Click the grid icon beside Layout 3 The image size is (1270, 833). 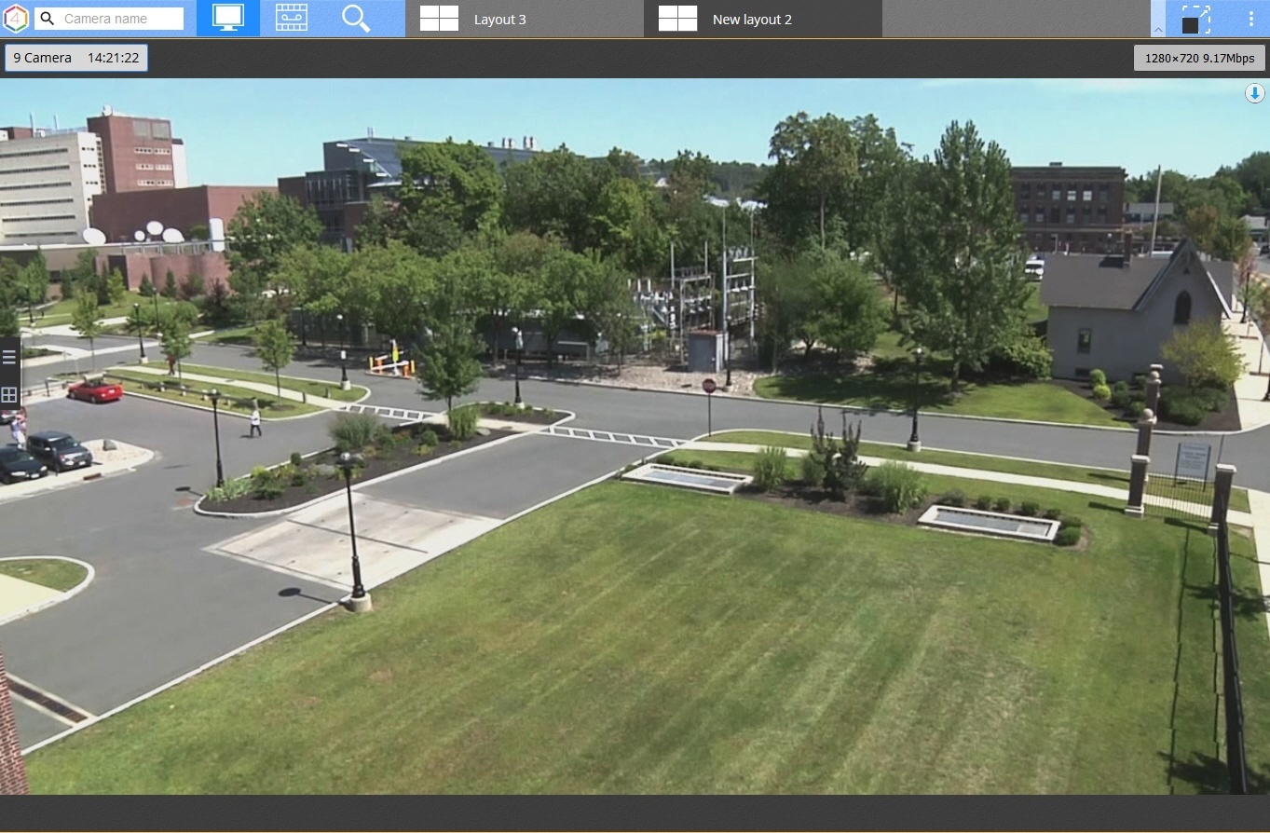tap(439, 19)
